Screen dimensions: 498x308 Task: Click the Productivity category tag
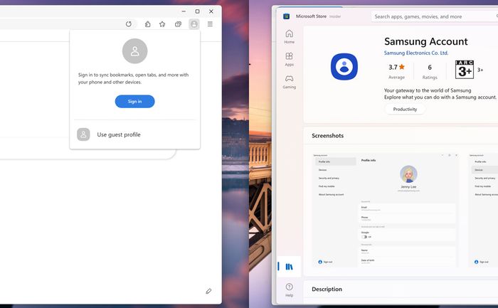tap(405, 110)
